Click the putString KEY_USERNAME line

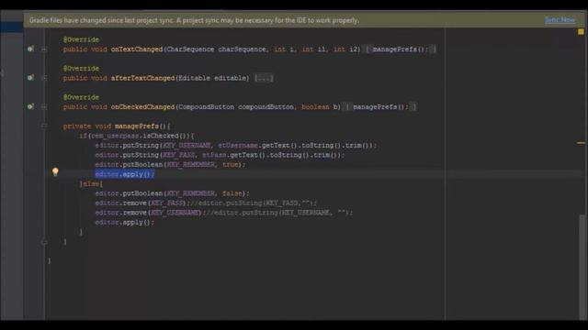click(x=235, y=145)
